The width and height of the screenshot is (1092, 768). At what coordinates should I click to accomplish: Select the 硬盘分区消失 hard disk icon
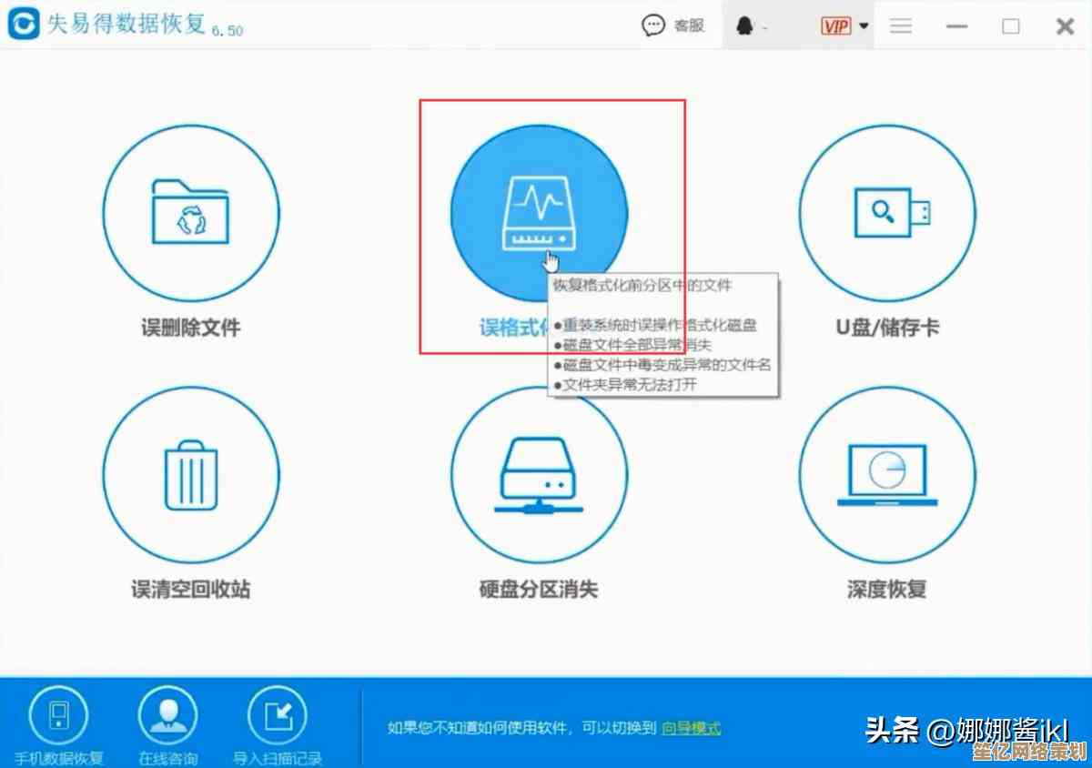[x=538, y=475]
